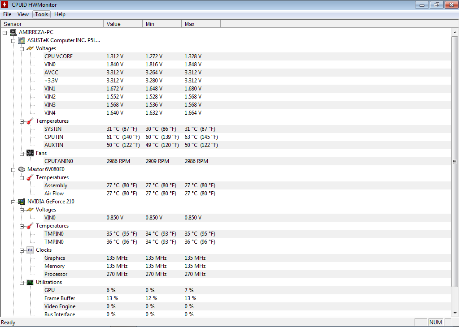The height and width of the screenshot is (327, 459).
Task: Click the NVIDIA GeForce 210 card icon
Action: point(22,202)
